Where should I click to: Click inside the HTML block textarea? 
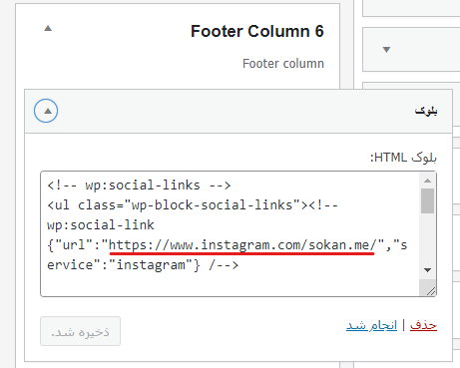coord(230,233)
